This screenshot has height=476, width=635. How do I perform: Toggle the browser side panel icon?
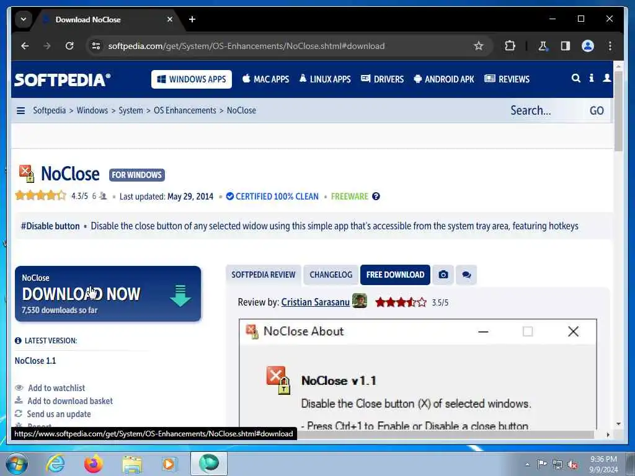click(x=566, y=46)
